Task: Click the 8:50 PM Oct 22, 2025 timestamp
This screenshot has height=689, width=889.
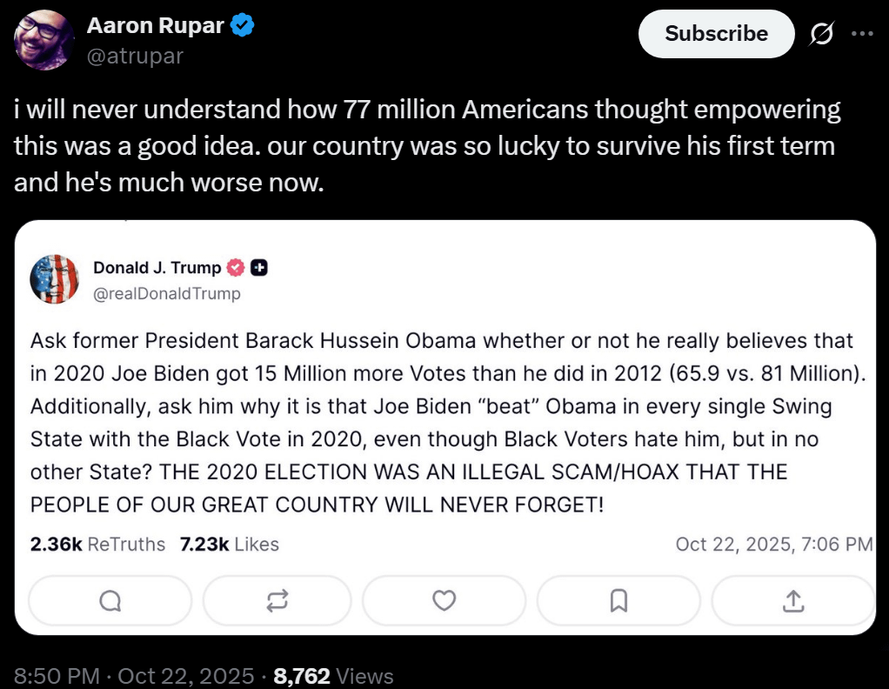Action: 136,676
